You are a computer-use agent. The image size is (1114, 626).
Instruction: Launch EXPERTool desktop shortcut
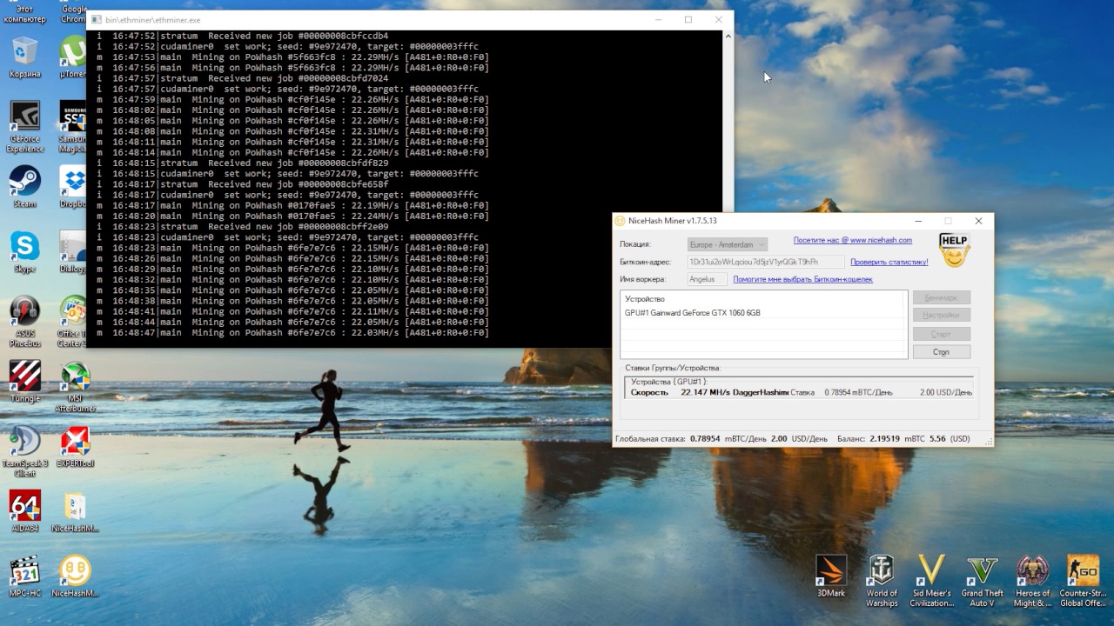(x=75, y=447)
